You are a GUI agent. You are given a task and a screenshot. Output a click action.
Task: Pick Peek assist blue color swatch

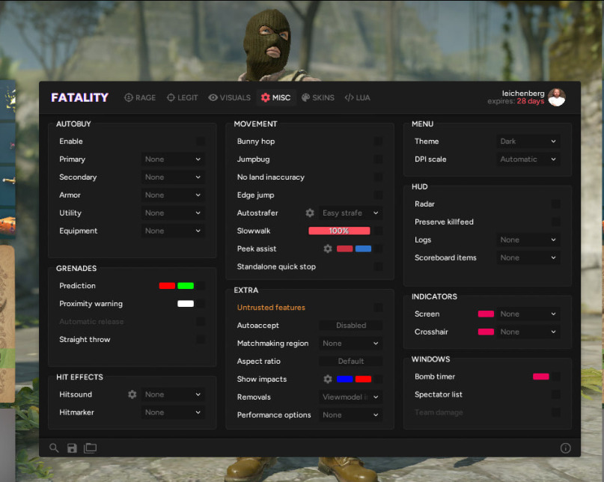pyautogui.click(x=363, y=248)
